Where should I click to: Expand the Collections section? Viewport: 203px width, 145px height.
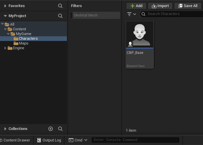click(x=5, y=129)
